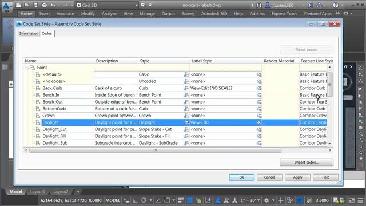The width and height of the screenshot is (366, 206).
Task: Click the Import codes... button
Action: tap(307, 163)
